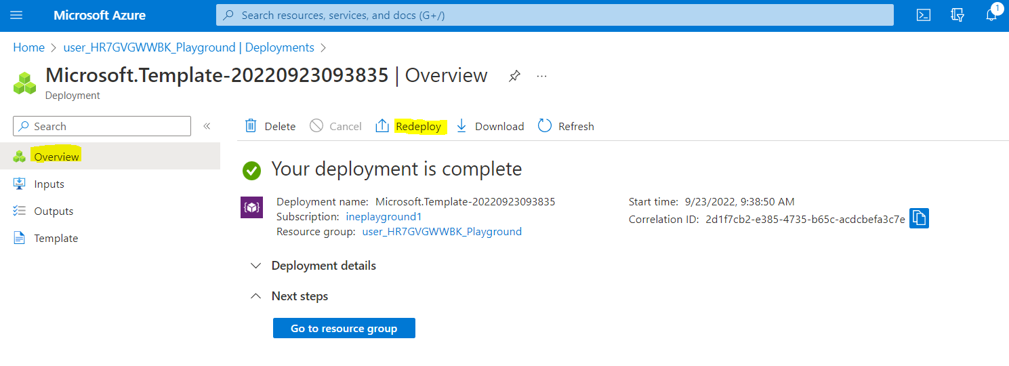The height and width of the screenshot is (366, 1009).
Task: Collapse the Next steps section
Action: [x=299, y=296]
